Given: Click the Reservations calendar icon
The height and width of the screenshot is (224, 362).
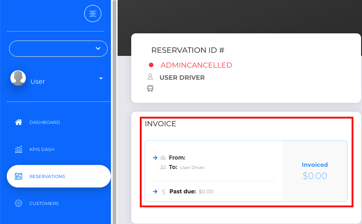Looking at the screenshot, I should [19, 176].
